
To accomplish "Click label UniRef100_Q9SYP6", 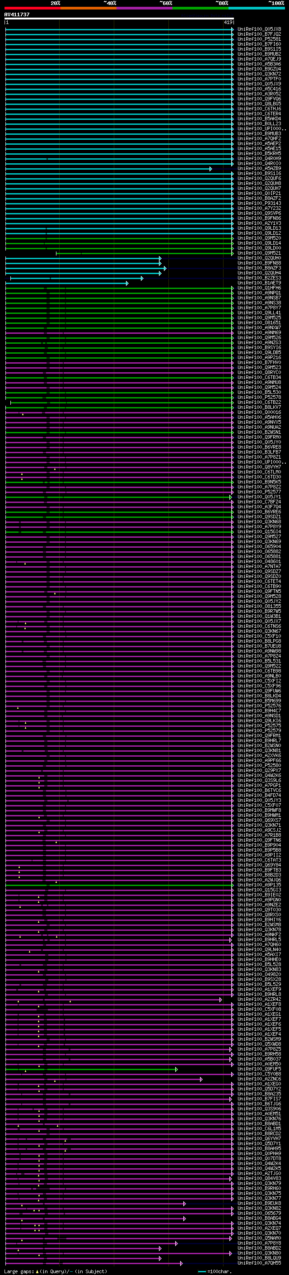I will (259, 213).
